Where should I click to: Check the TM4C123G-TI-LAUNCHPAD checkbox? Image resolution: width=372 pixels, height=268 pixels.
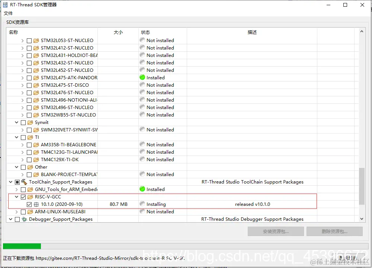click(29, 152)
